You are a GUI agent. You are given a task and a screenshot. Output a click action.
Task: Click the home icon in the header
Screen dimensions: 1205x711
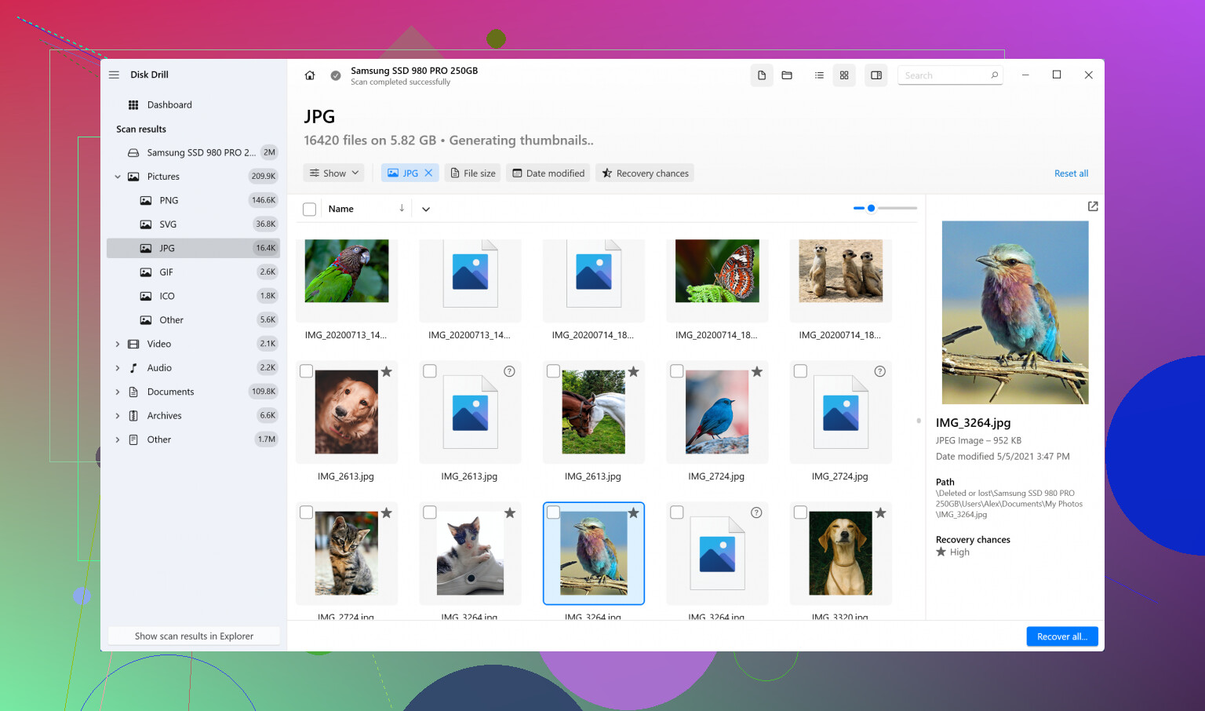(310, 75)
